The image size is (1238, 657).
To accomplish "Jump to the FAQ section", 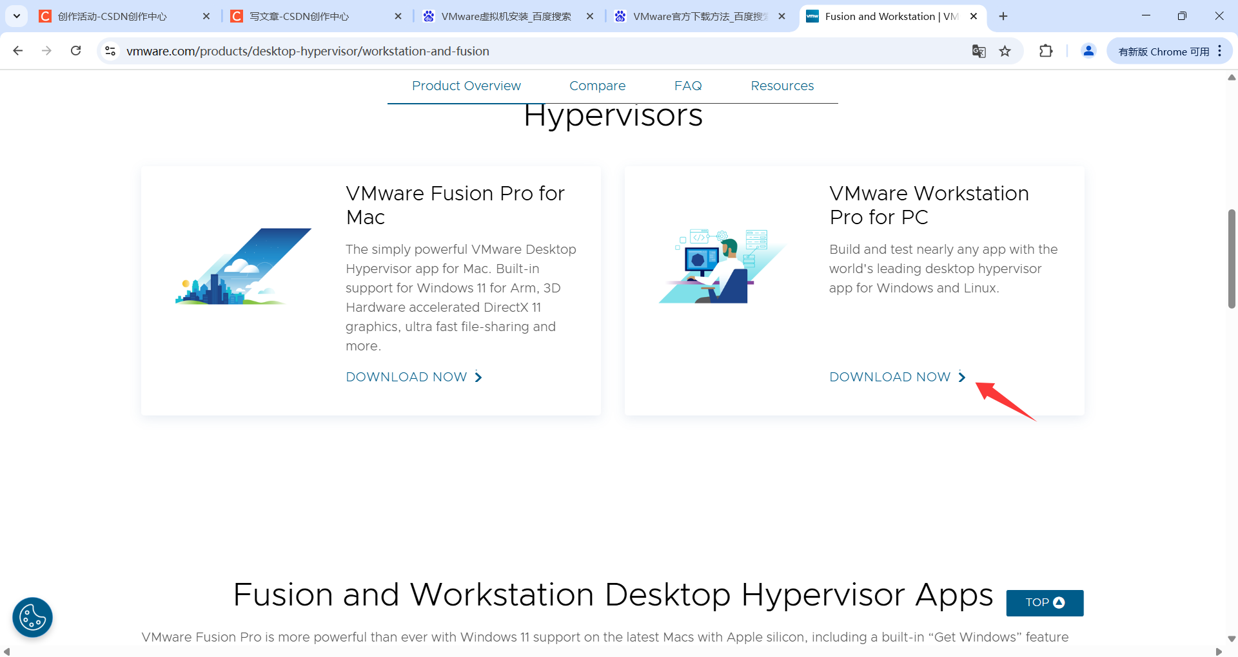I will click(688, 86).
